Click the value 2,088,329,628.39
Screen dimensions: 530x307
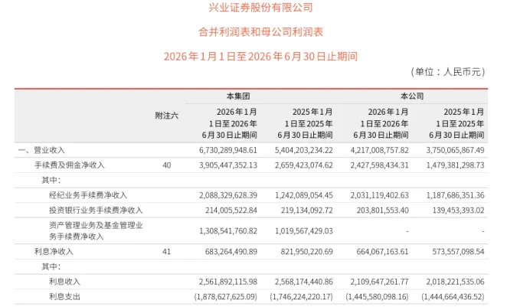click(x=228, y=195)
